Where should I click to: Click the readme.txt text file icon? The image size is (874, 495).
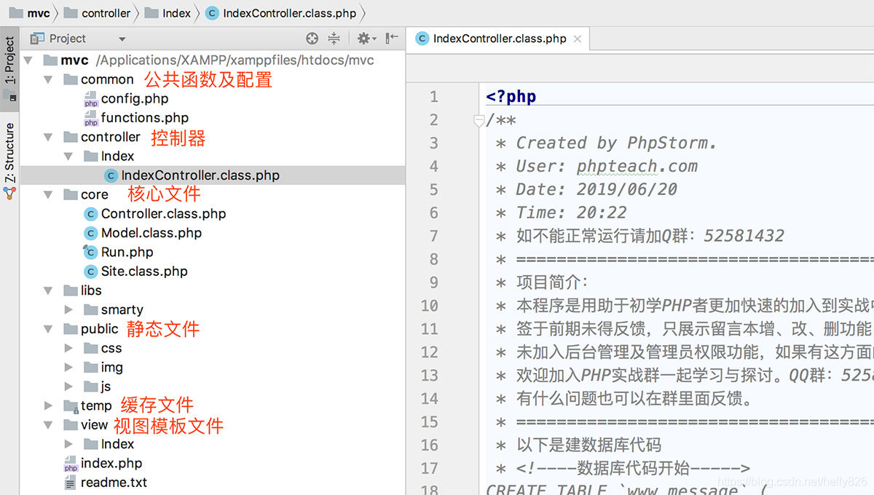tap(71, 483)
